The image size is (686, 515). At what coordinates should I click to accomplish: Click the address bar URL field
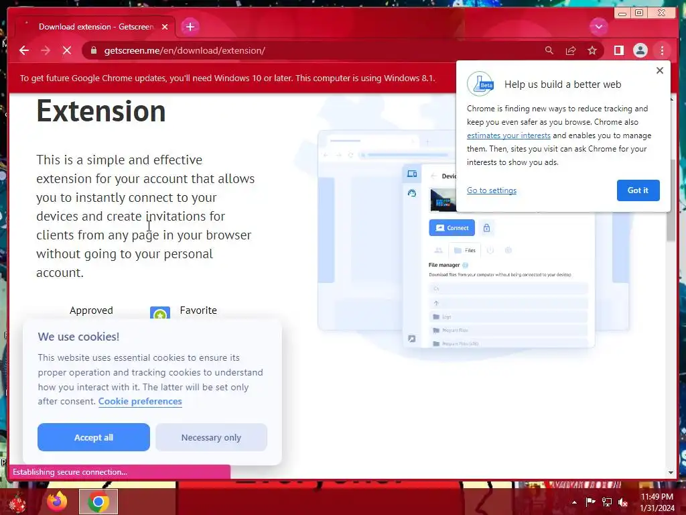pyautogui.click(x=314, y=50)
